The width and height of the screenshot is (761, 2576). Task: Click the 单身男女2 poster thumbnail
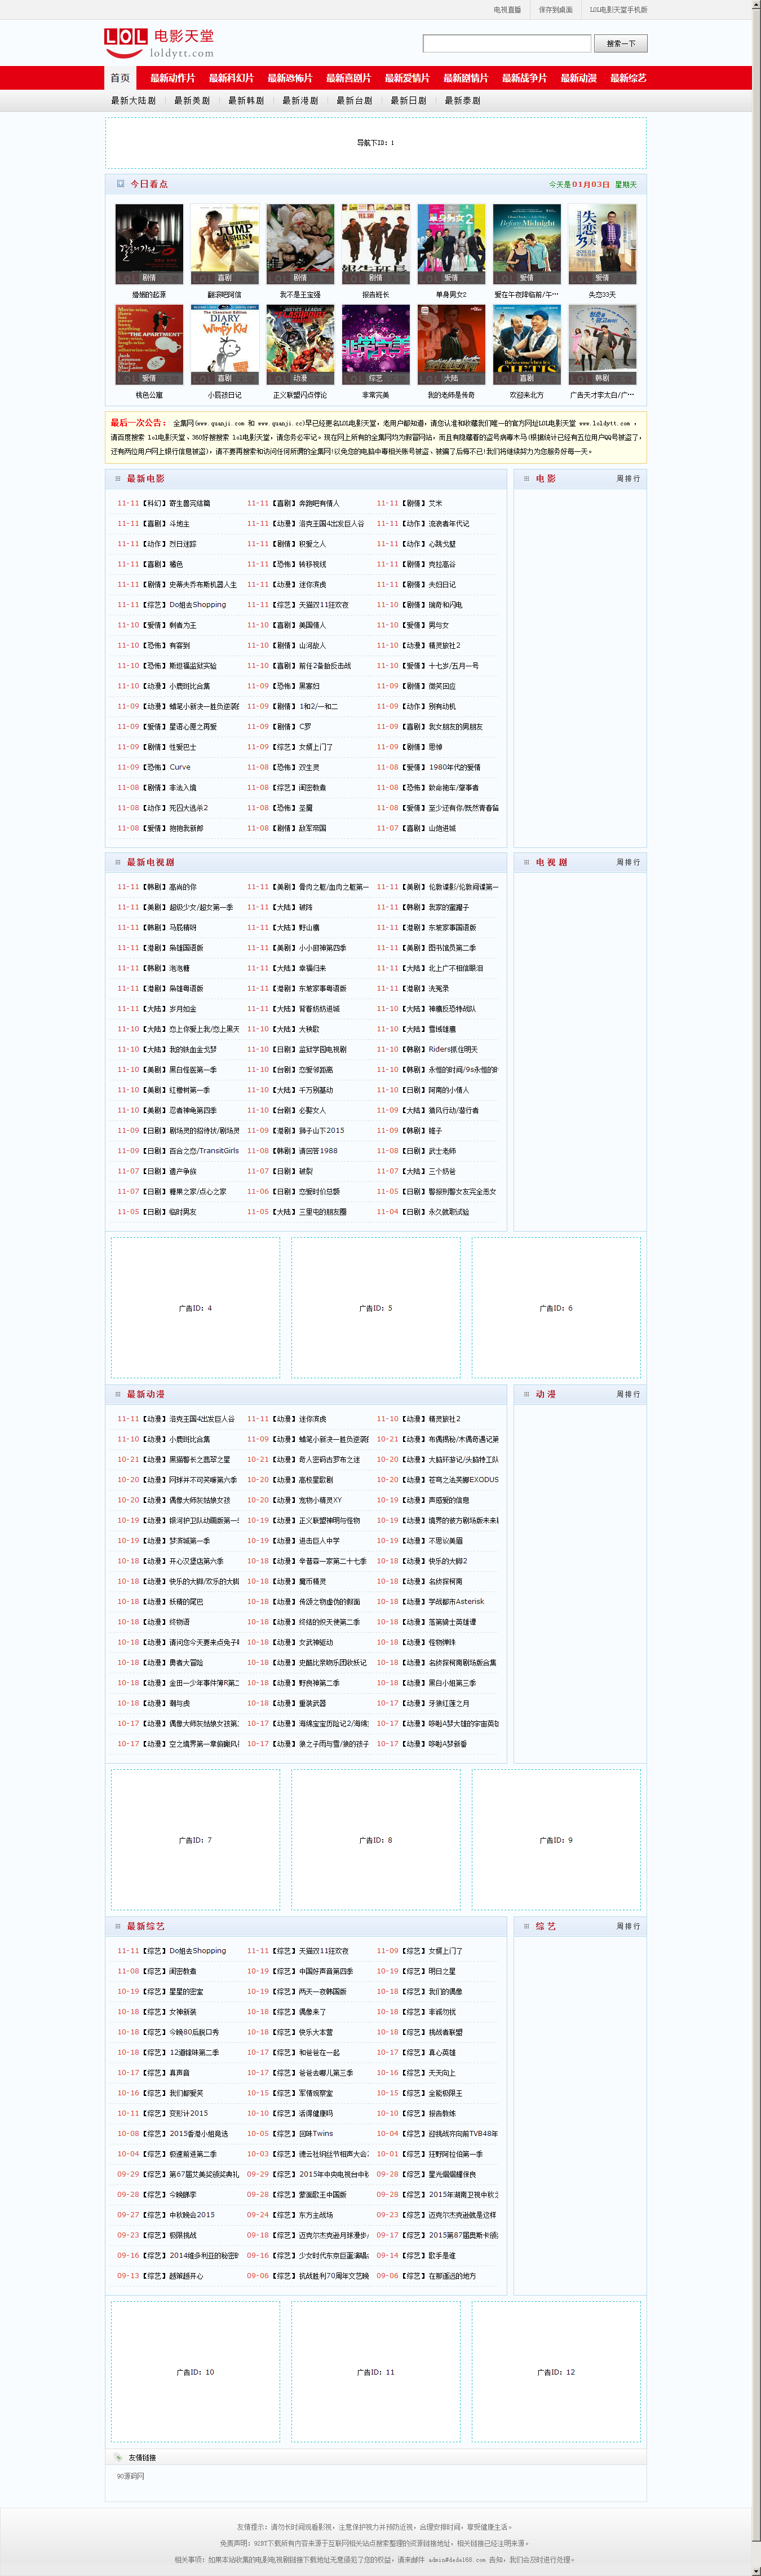452,245
